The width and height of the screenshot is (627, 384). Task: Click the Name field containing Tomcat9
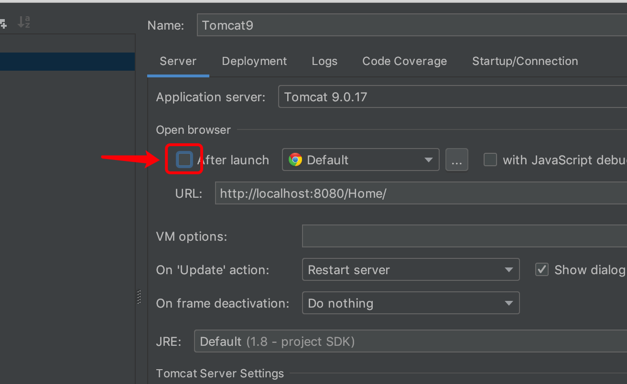[412, 25]
